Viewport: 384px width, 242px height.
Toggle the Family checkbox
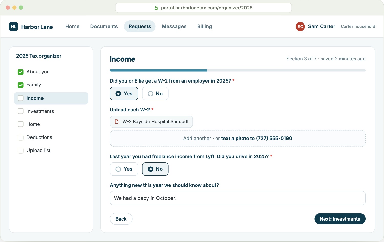pyautogui.click(x=20, y=85)
